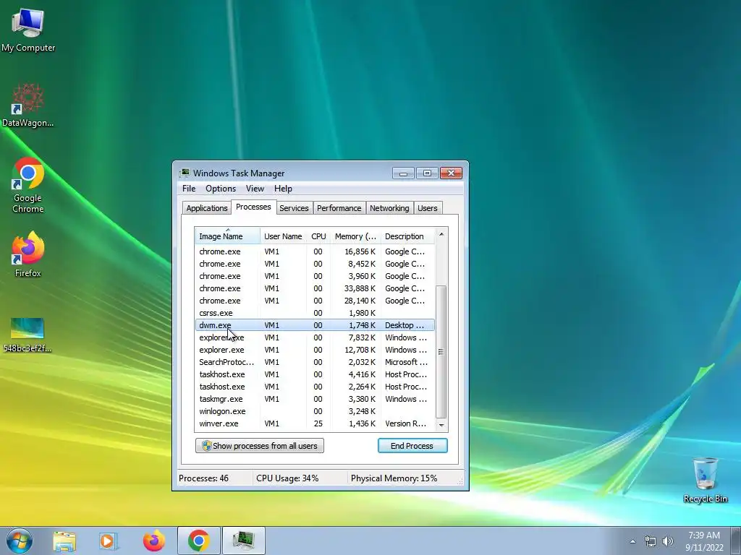Screen dimensions: 741x555
Task: Open the network tray icon
Action: [x=651, y=541]
